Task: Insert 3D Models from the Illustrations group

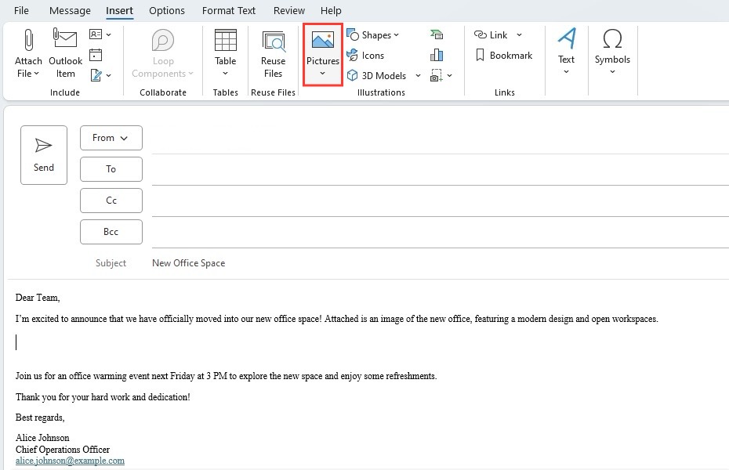Action: point(378,76)
